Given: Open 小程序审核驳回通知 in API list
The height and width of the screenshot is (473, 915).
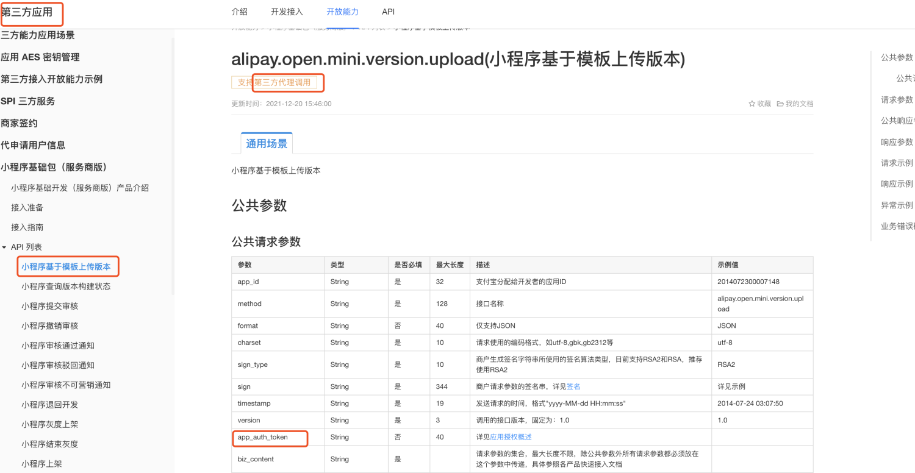Looking at the screenshot, I should (x=58, y=365).
